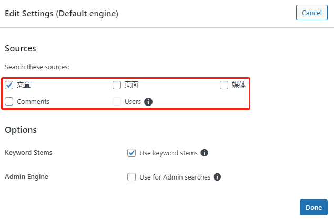
Task: Show info for Admin searches option
Action: pos(217,177)
